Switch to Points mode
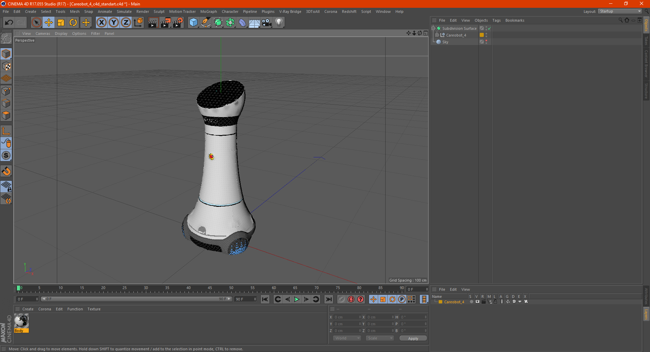Screen dimensions: 650x352 coord(6,91)
